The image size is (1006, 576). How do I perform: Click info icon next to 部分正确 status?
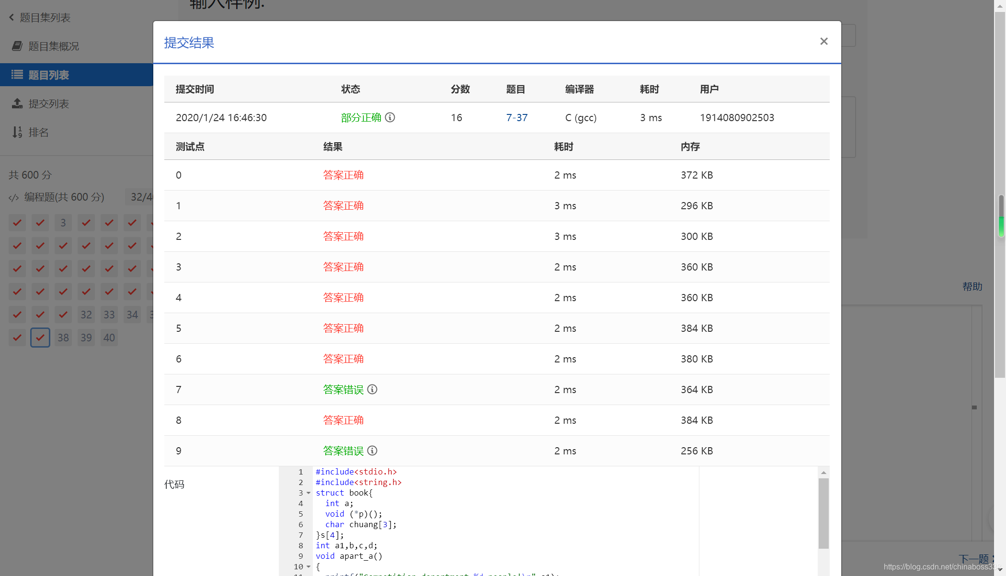tap(390, 117)
